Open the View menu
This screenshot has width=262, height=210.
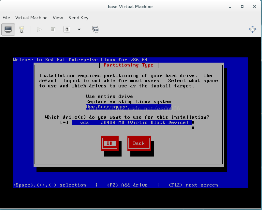coord(58,18)
